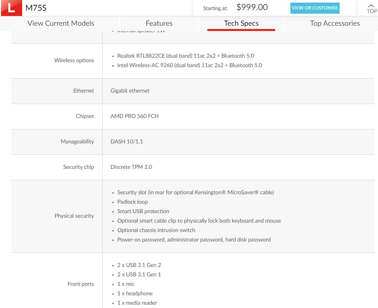The image size is (378, 308).
Task: Click the $999.00 starting price
Action: click(252, 7)
